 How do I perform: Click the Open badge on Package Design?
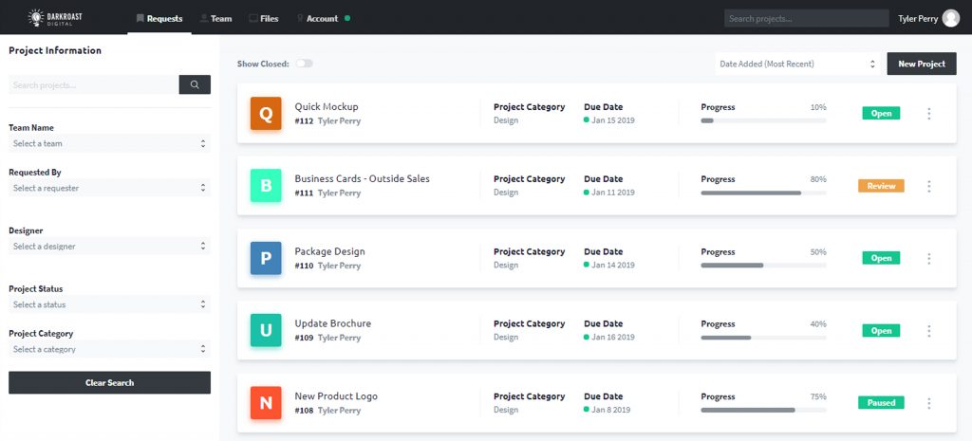(x=881, y=258)
